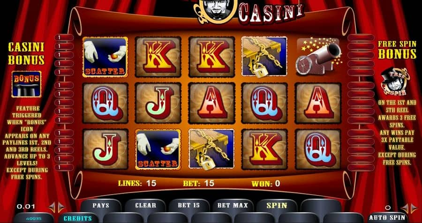Open the Pays paytable
422x223 pixels.
(x=101, y=206)
